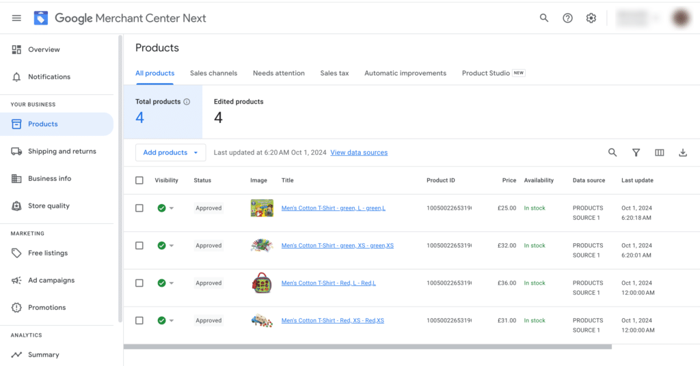Open search in the top header
700x366 pixels.
click(543, 18)
